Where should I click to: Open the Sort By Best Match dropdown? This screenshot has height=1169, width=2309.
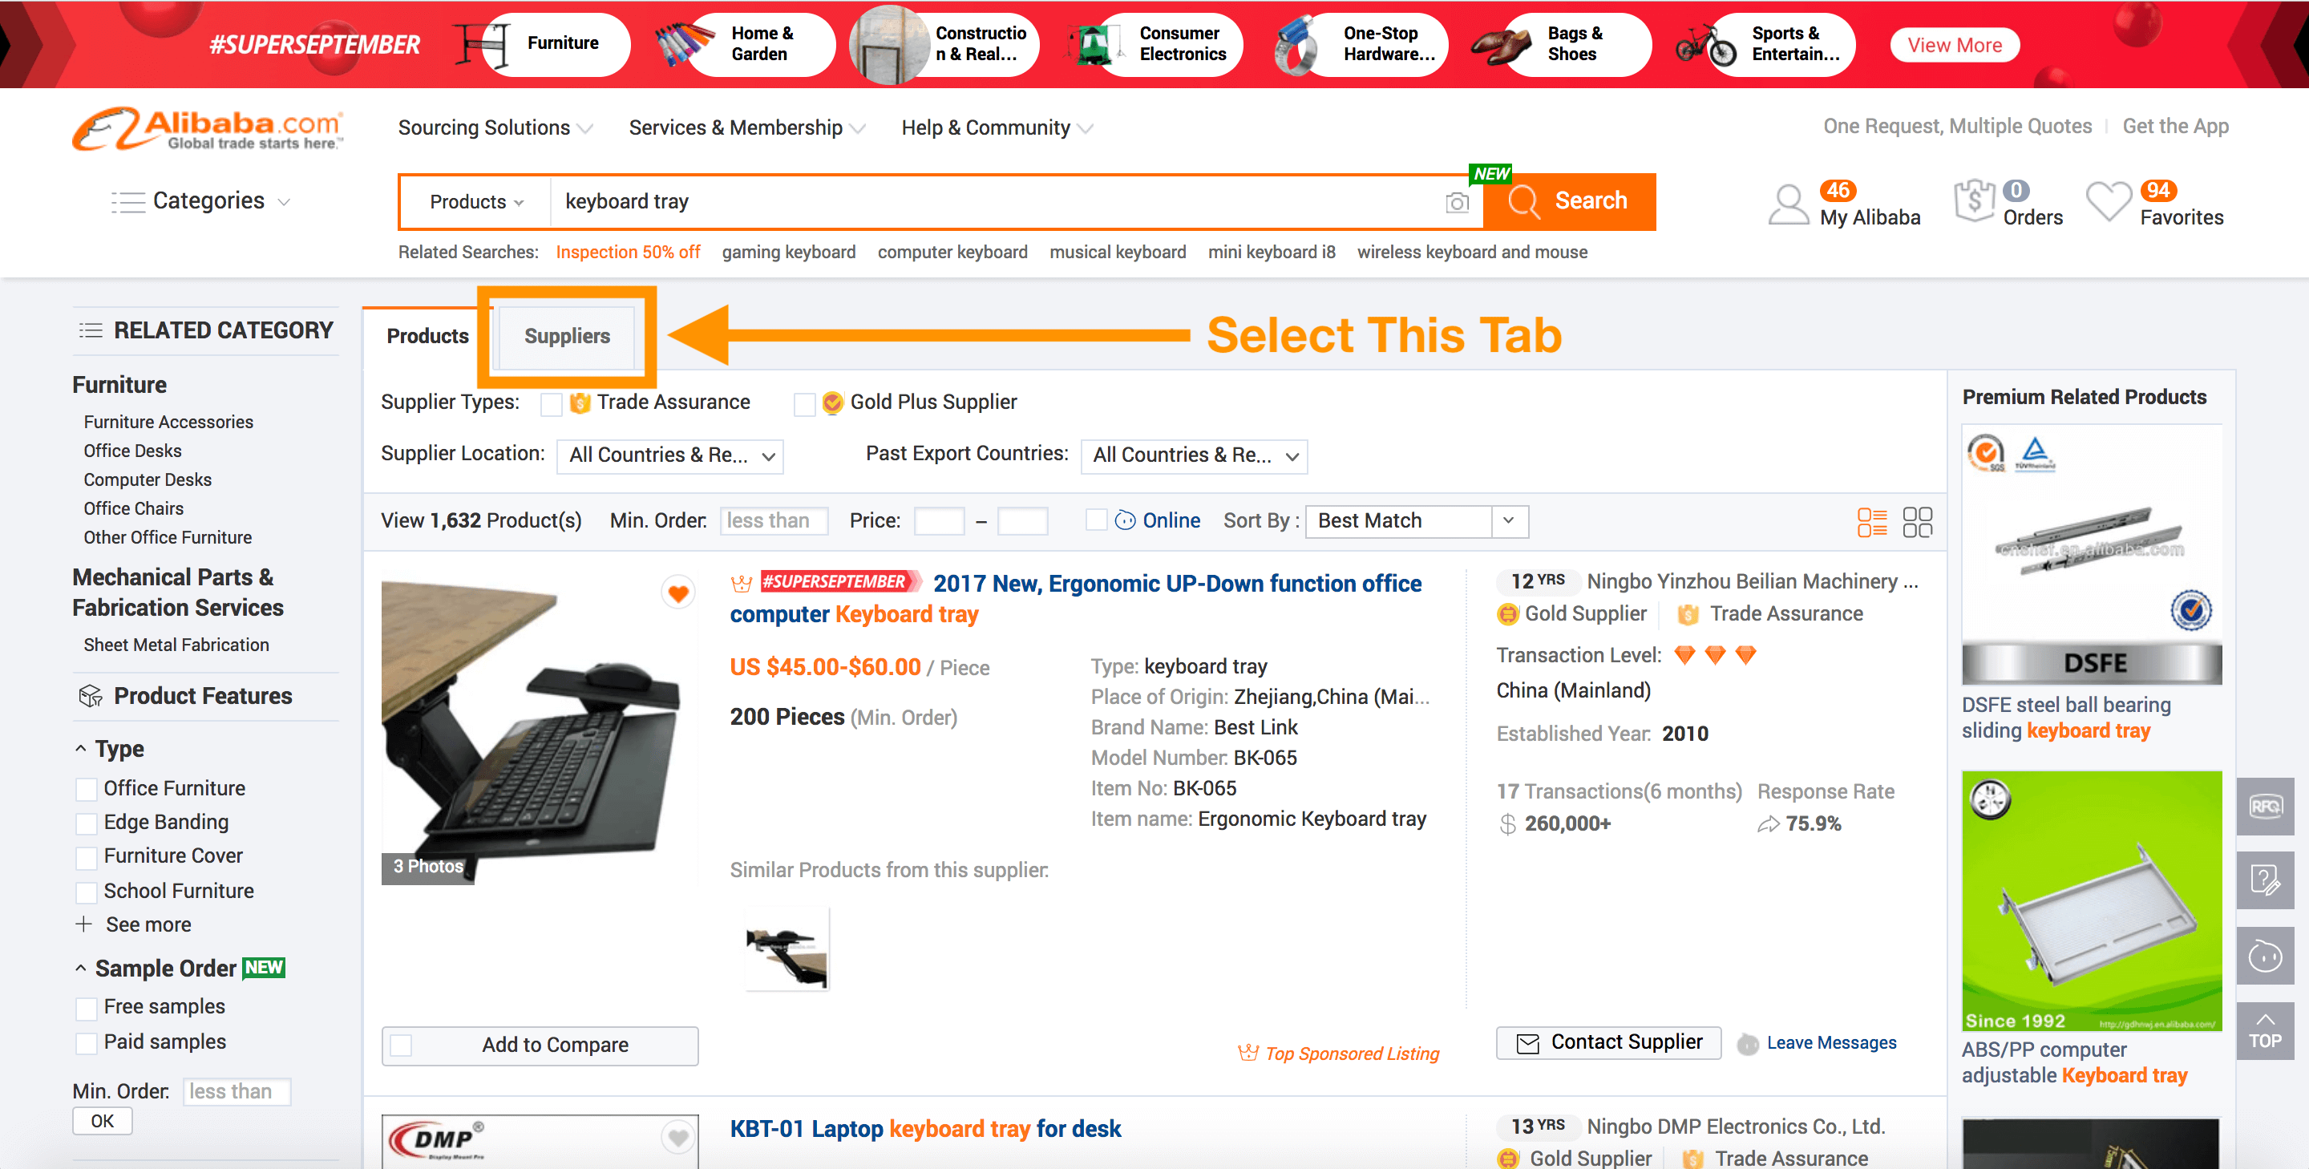click(x=1416, y=522)
